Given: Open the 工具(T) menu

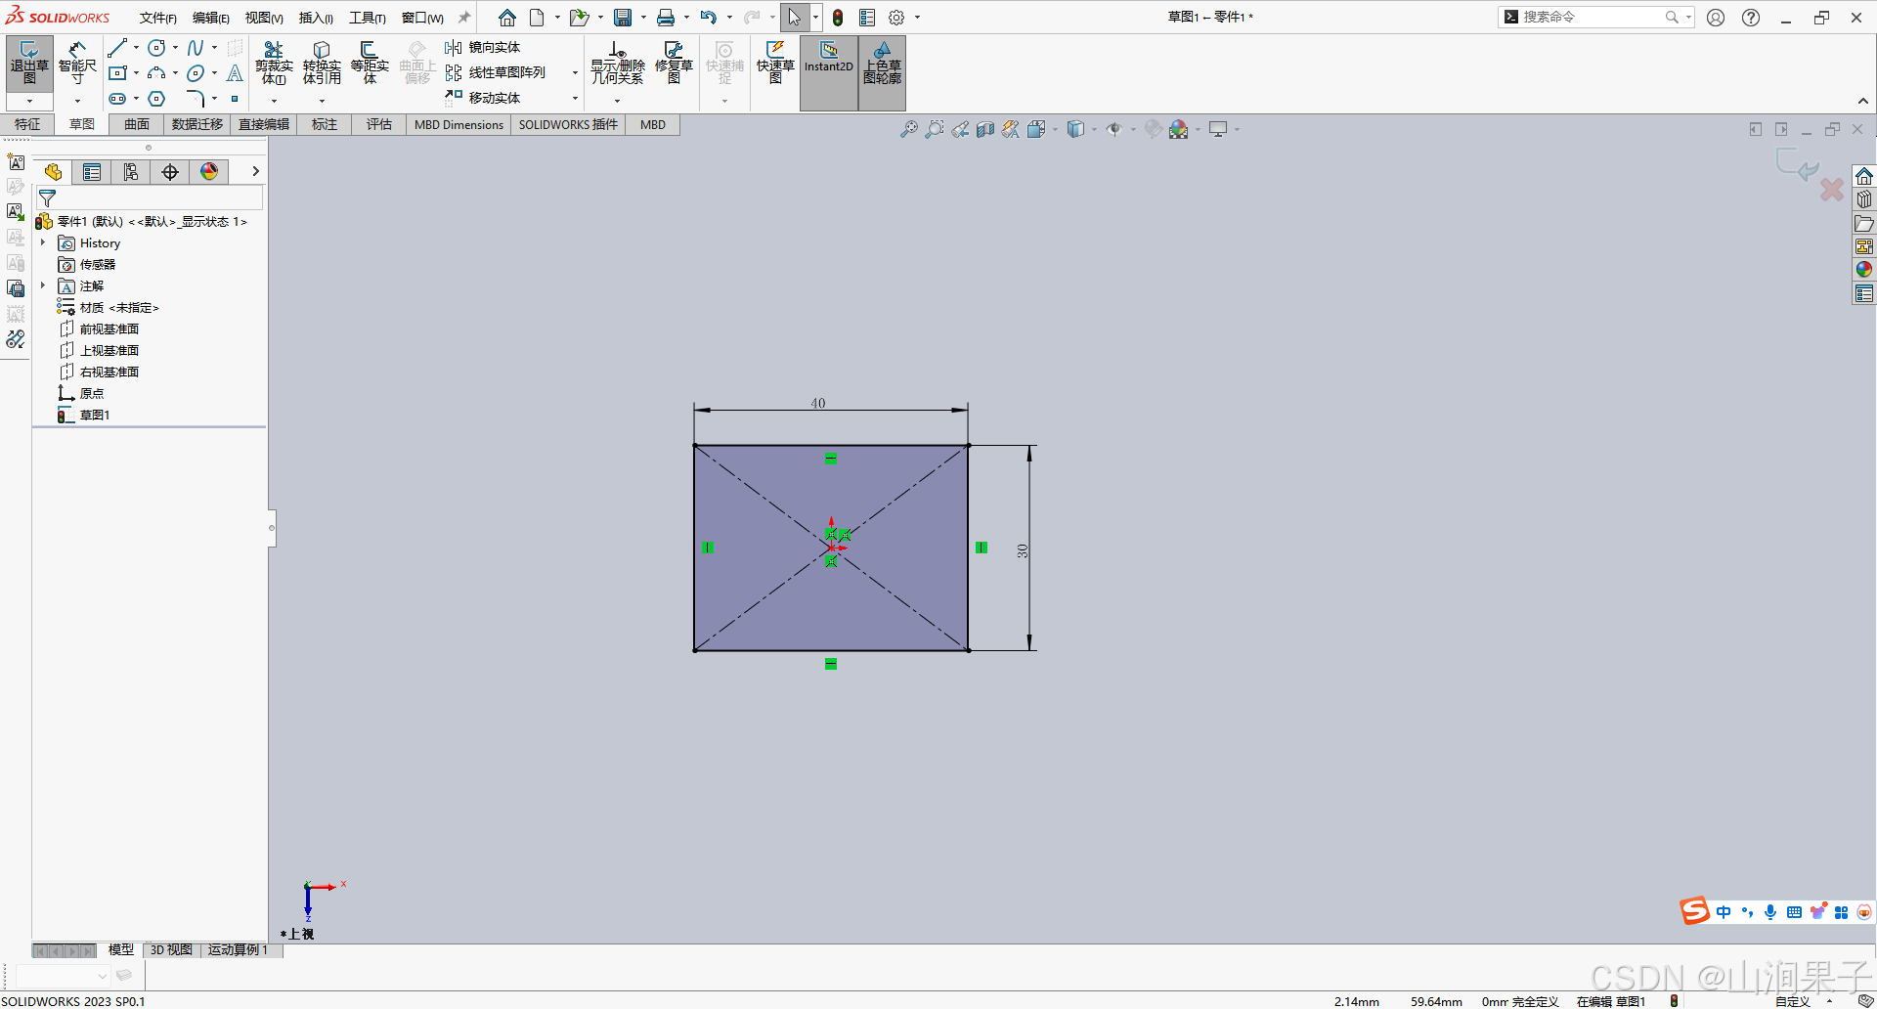Looking at the screenshot, I should (x=366, y=17).
